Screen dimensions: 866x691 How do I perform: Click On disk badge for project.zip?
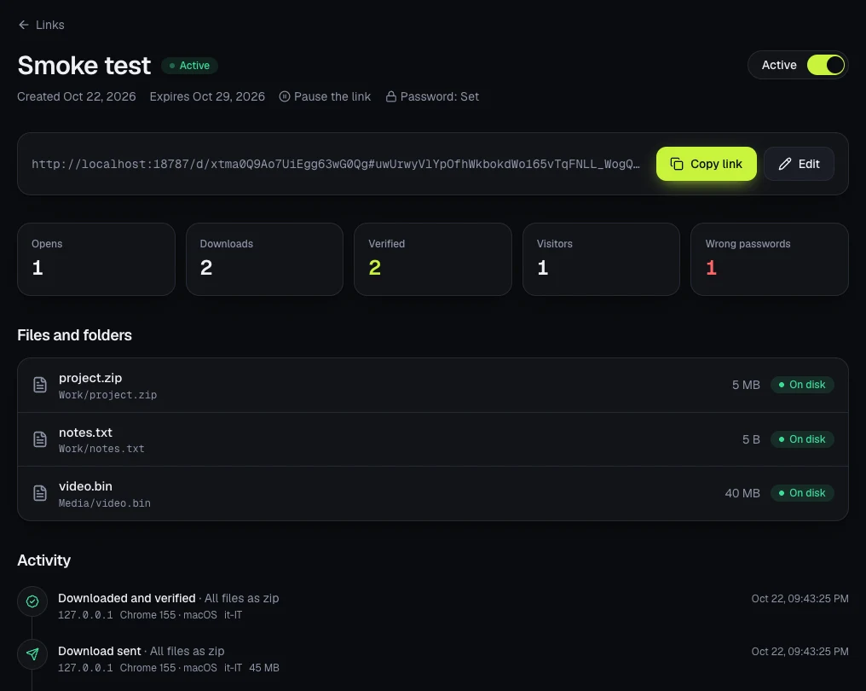click(802, 385)
